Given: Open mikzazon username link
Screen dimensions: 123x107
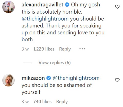Looking at the screenshot, I should tap(33, 78).
